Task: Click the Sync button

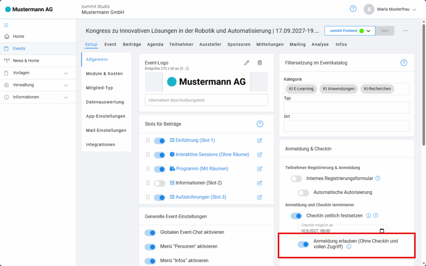Action: [x=385, y=31]
